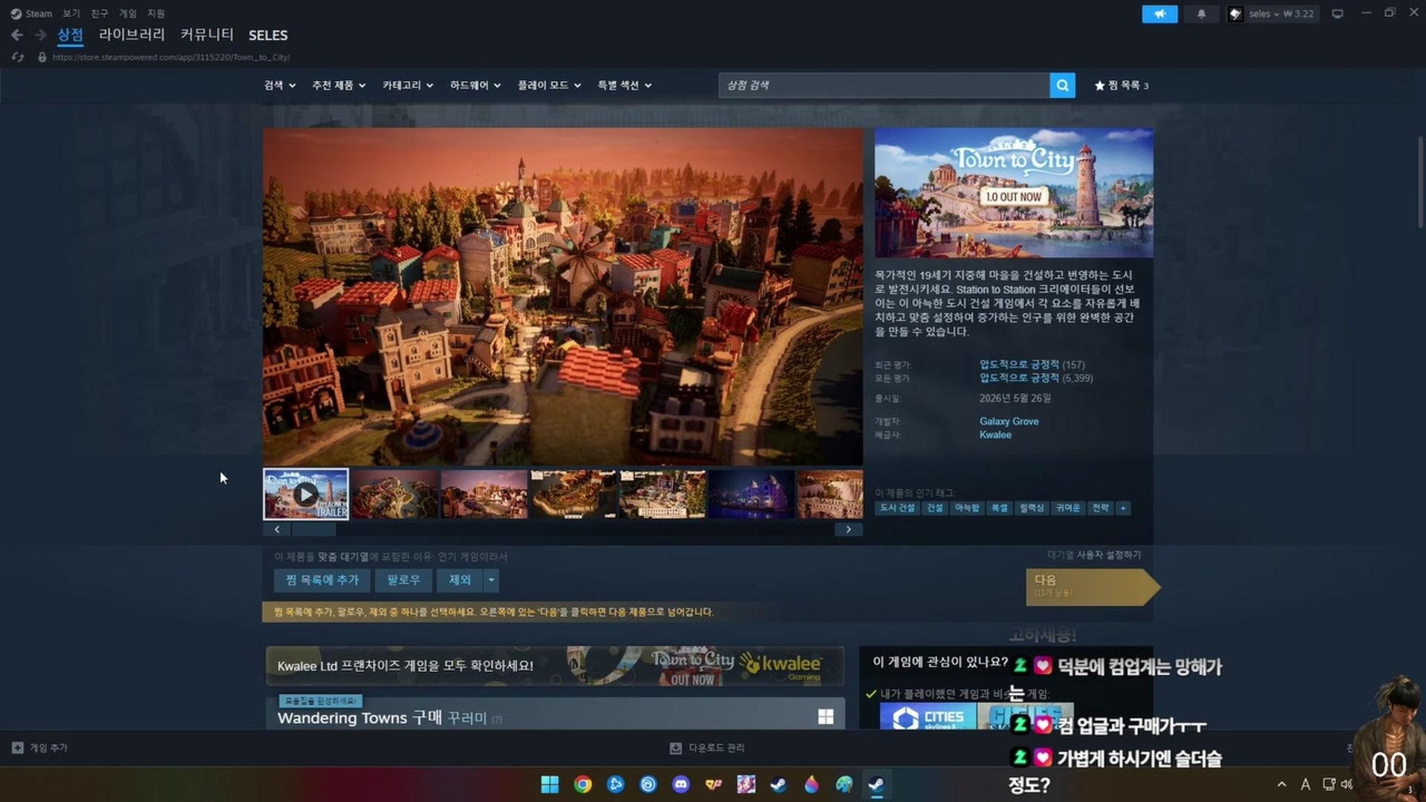Expand the 추천 제품 dropdown
The width and height of the screenshot is (1426, 802).
pos(339,85)
